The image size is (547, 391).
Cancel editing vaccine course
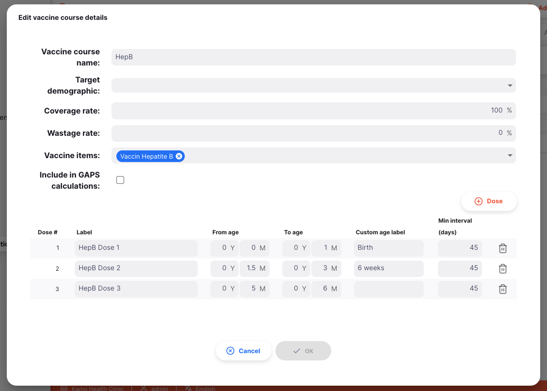(243, 351)
